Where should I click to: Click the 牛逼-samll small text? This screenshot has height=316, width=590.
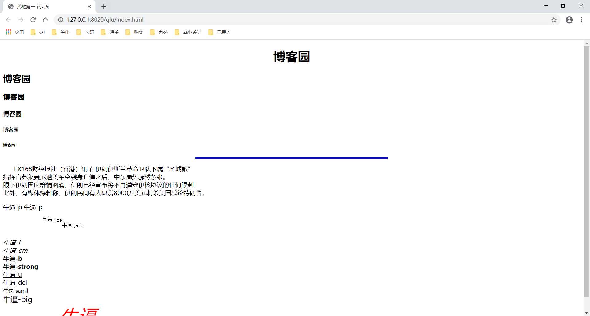coord(16,291)
